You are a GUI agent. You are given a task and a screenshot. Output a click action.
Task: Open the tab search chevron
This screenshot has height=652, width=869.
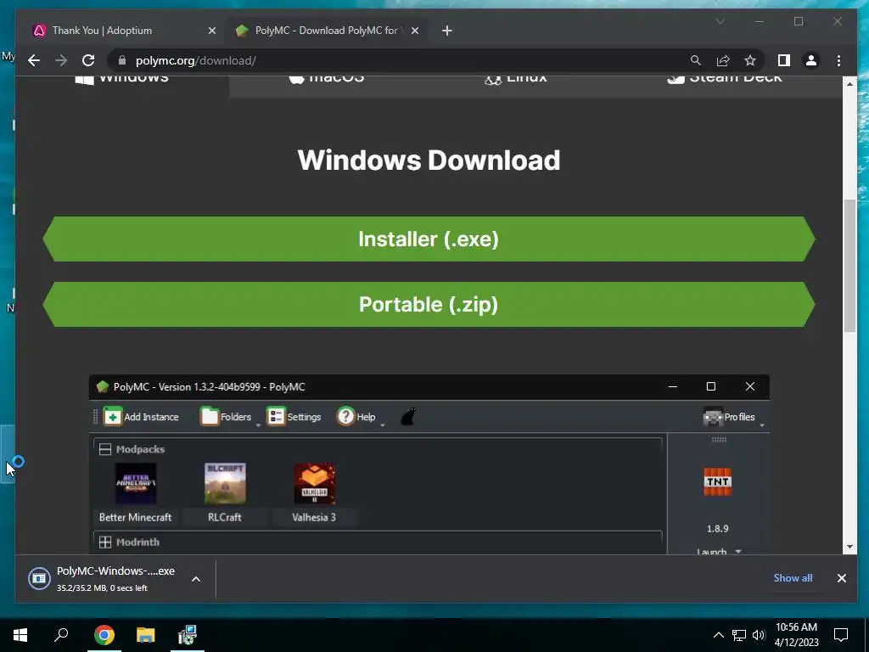720,21
